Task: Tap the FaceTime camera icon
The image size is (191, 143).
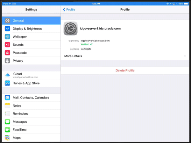Action: (x=7, y=130)
